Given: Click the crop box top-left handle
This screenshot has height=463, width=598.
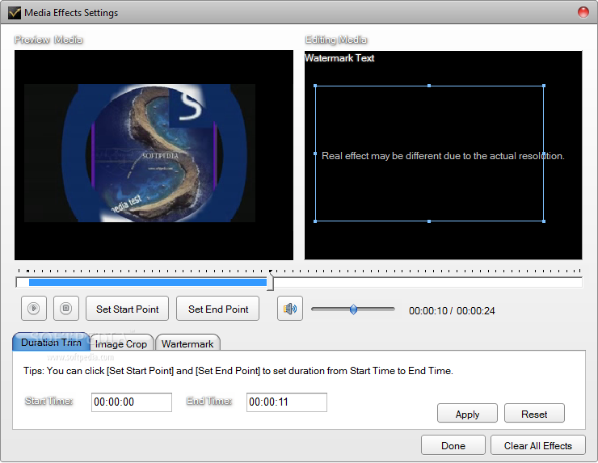Looking at the screenshot, I should pos(315,86).
